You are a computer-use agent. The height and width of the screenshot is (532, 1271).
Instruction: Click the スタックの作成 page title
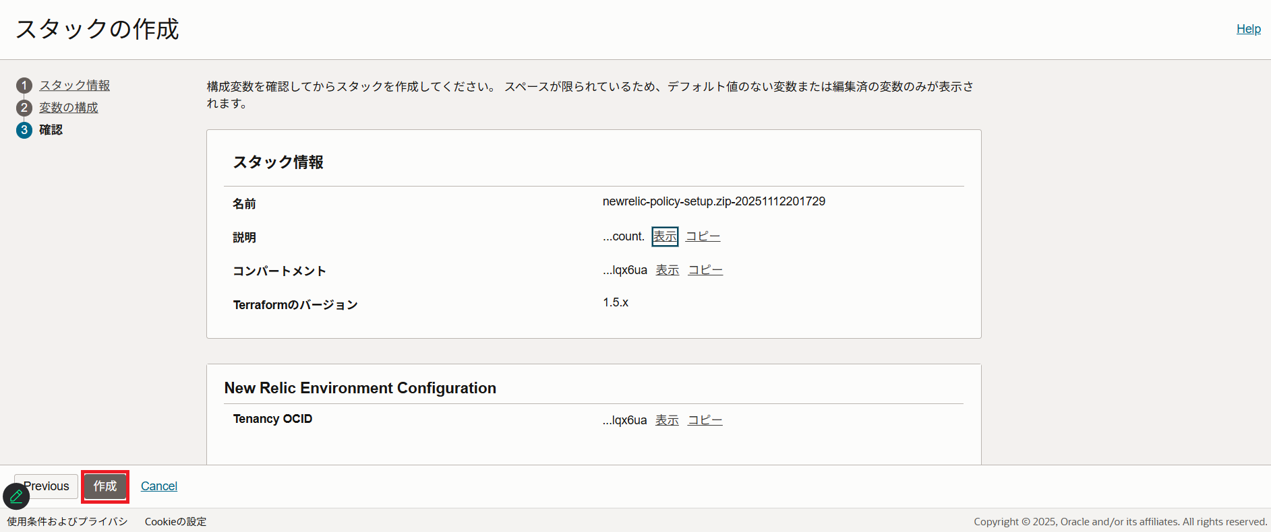(97, 29)
